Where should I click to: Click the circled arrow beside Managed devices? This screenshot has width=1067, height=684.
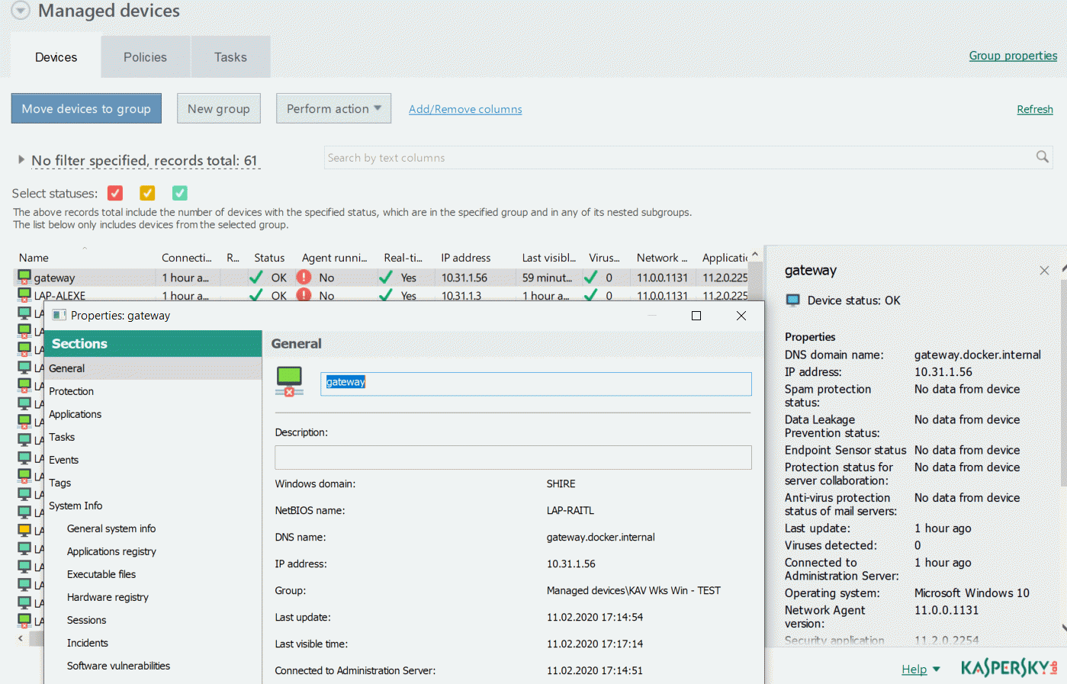pyautogui.click(x=21, y=11)
